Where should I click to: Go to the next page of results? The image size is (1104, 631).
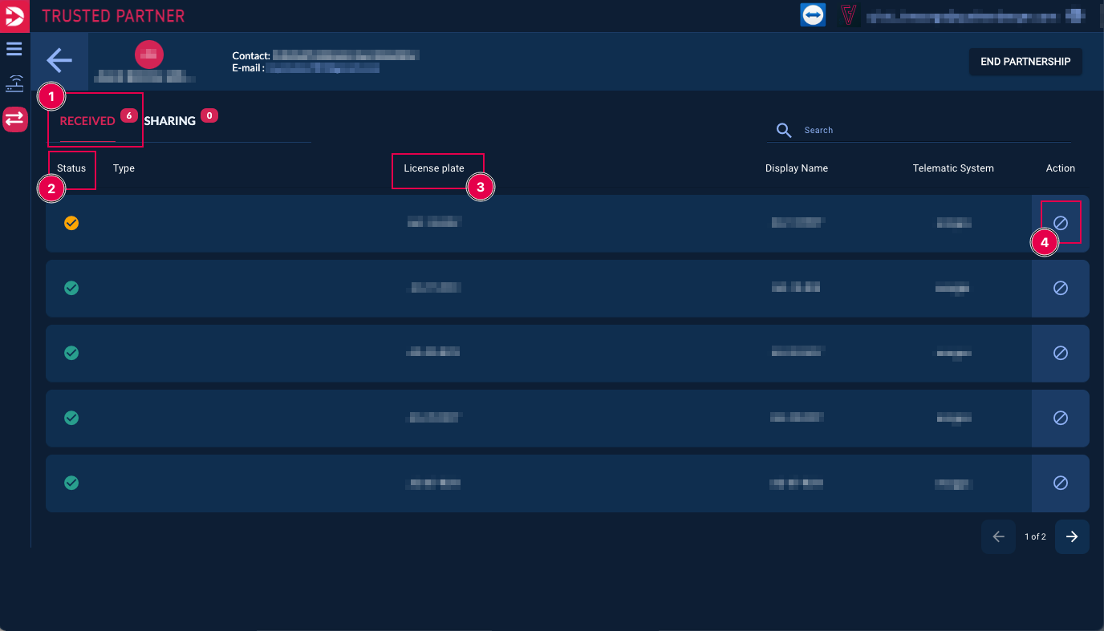pyautogui.click(x=1072, y=537)
